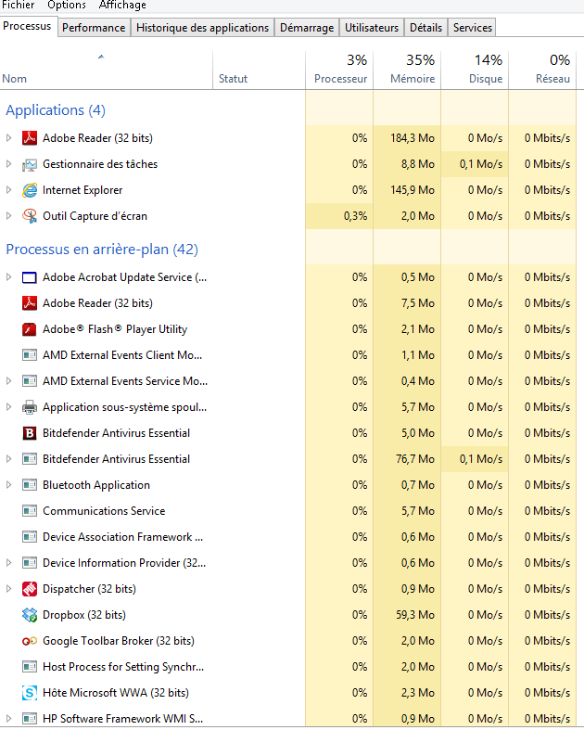
Task: Select the Communications Service process row
Action: click(104, 511)
